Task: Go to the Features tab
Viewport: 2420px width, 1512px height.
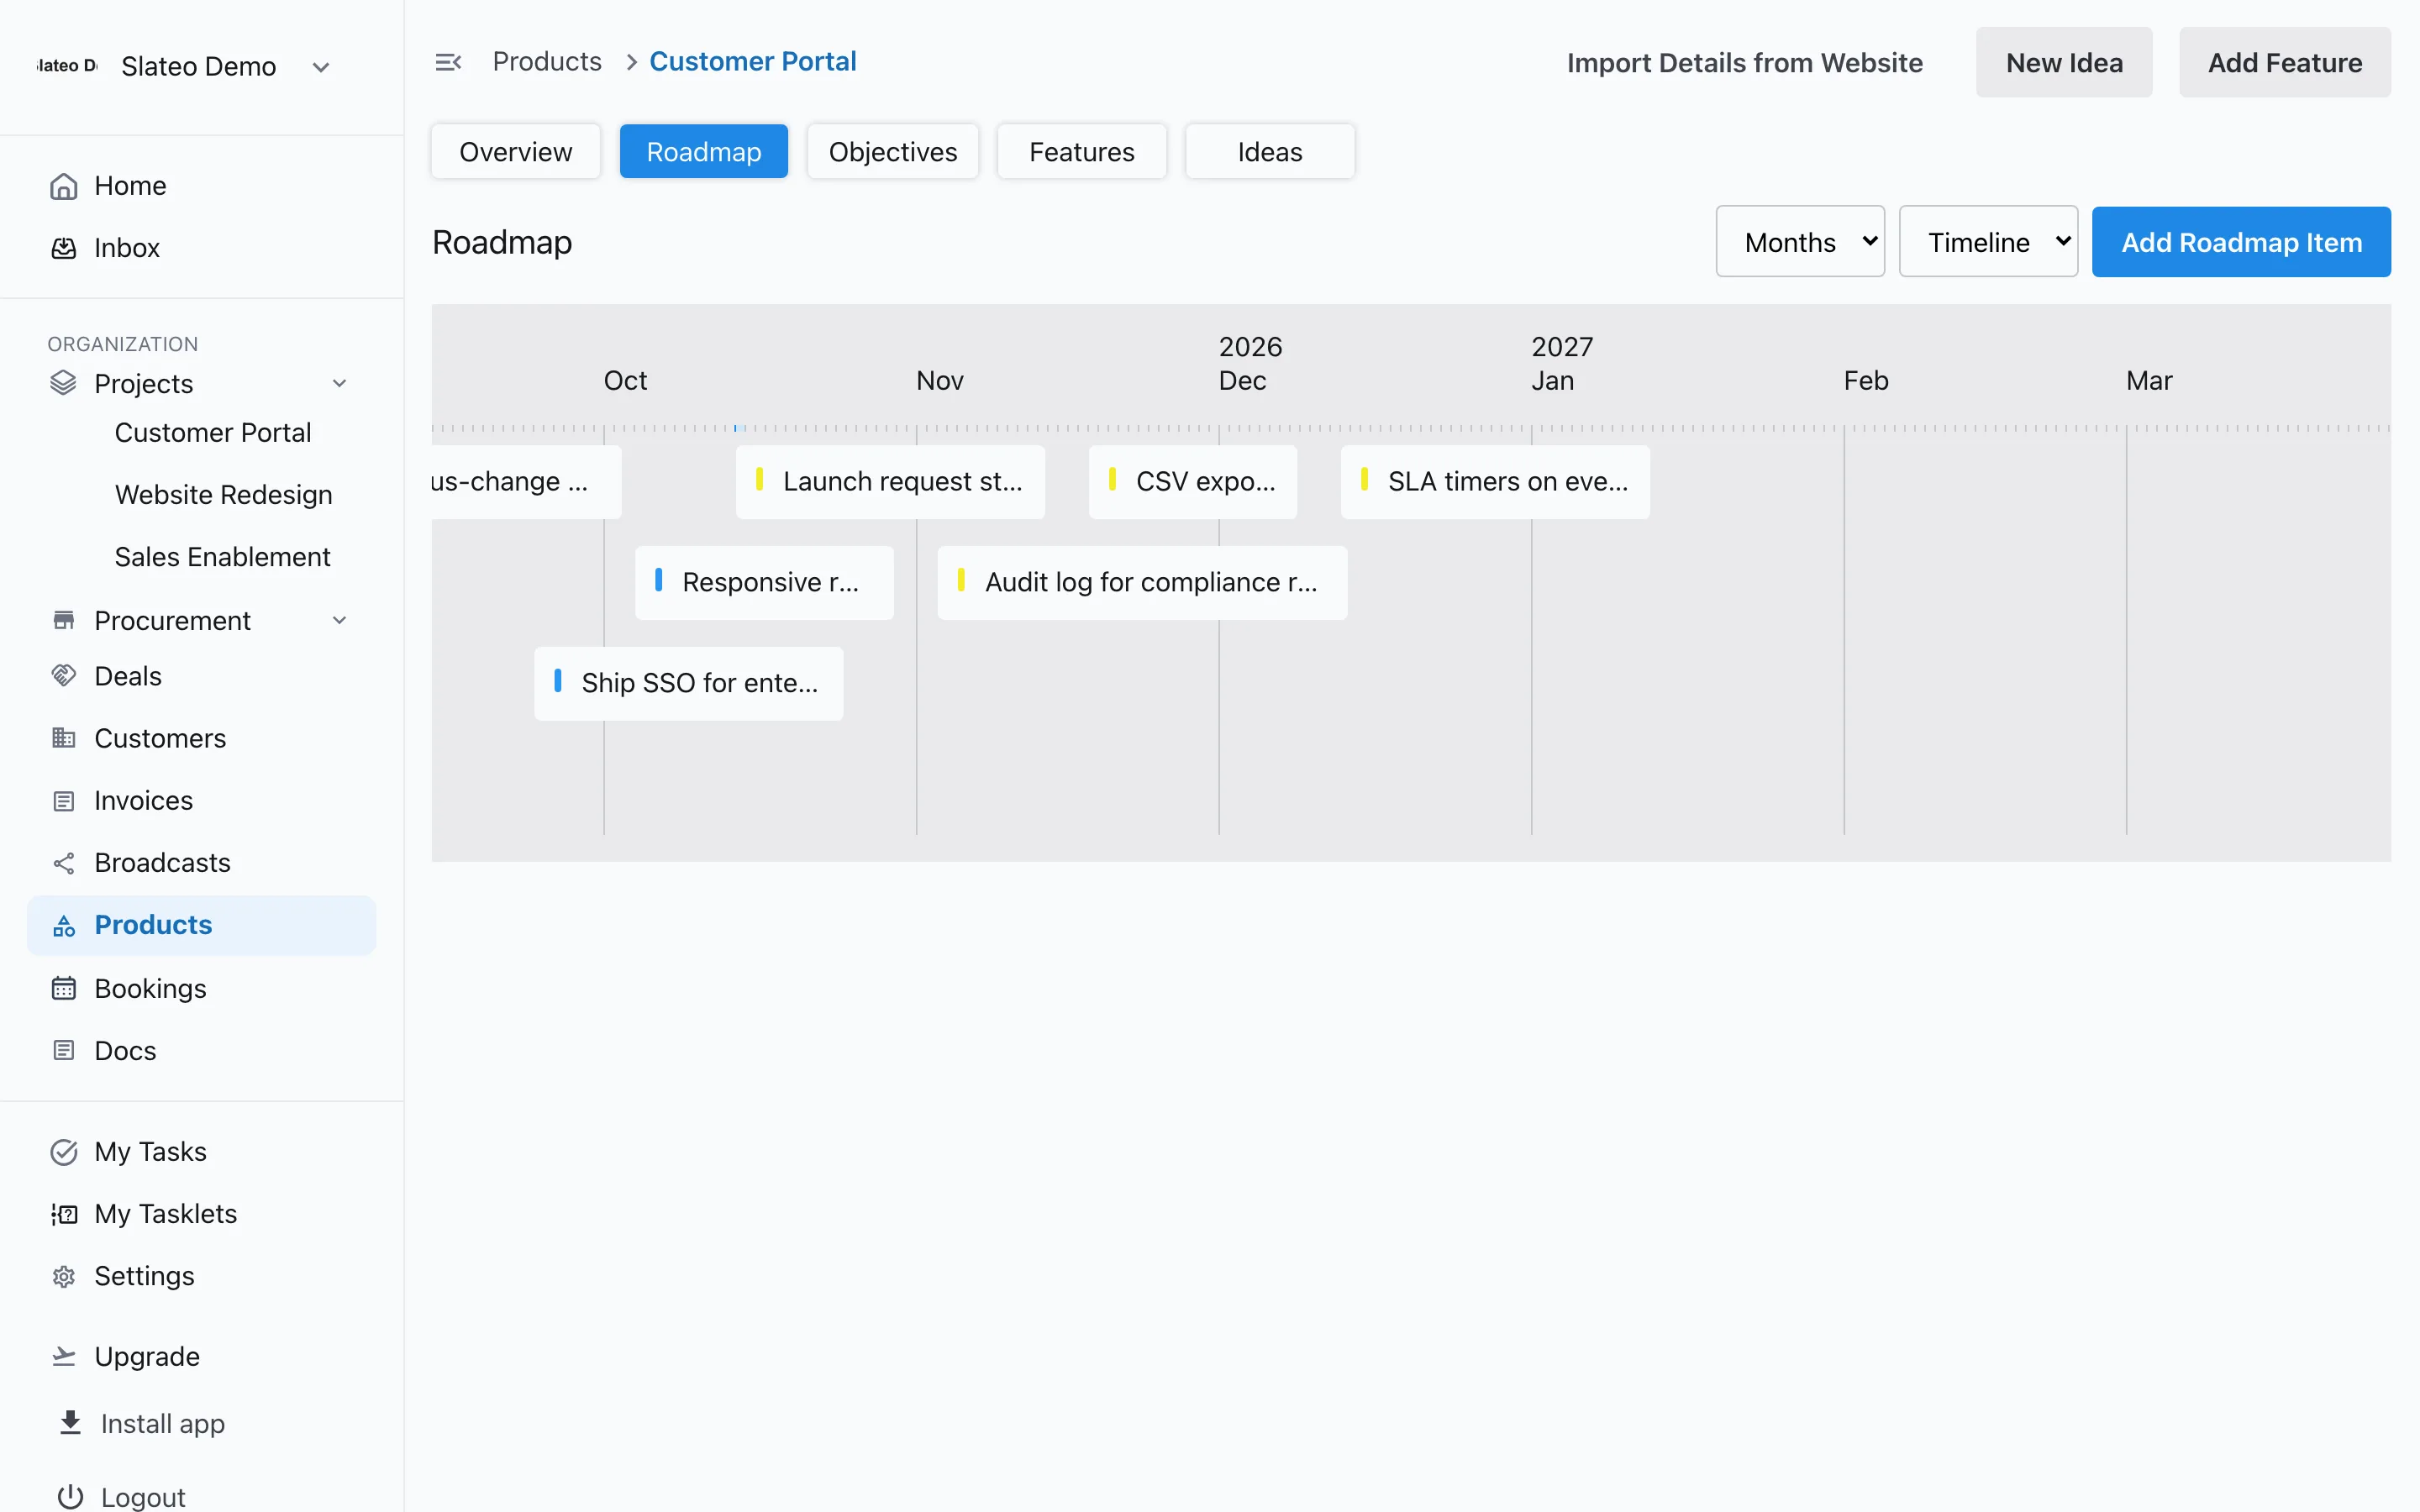Action: (x=1082, y=151)
